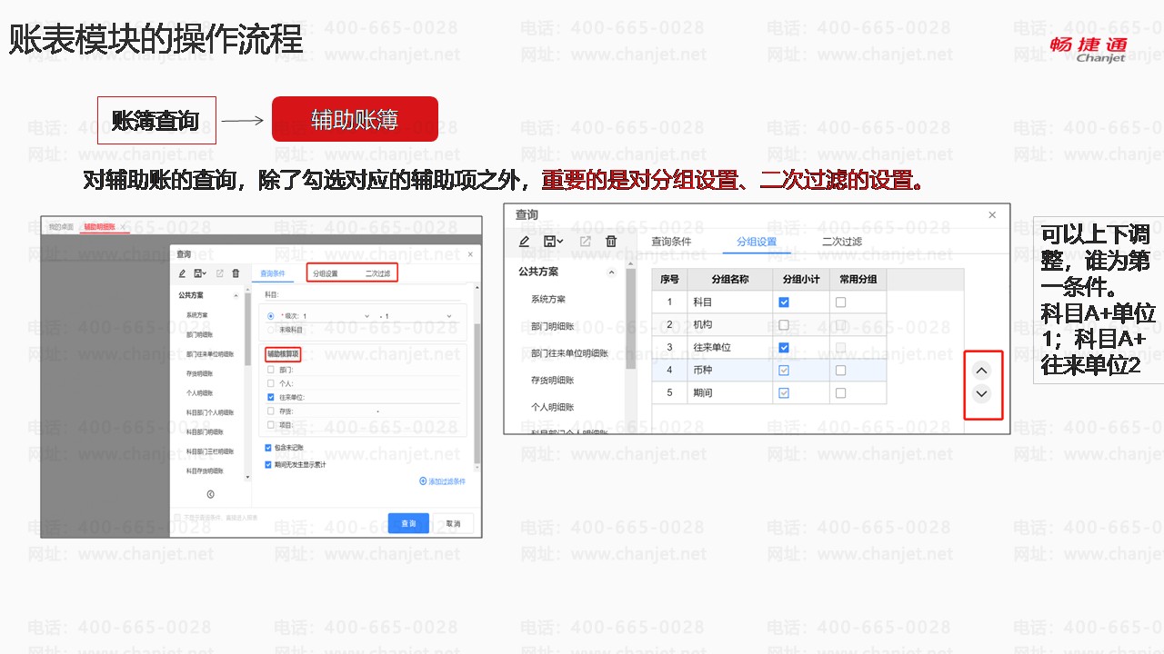This screenshot has height=654, width=1164.
Task: Click the 账簿查询 box
Action: tap(156, 120)
